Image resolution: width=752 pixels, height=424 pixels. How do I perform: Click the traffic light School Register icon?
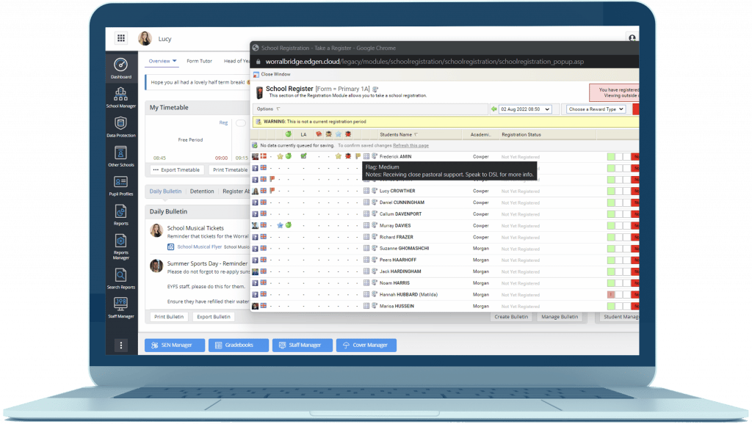tap(259, 92)
